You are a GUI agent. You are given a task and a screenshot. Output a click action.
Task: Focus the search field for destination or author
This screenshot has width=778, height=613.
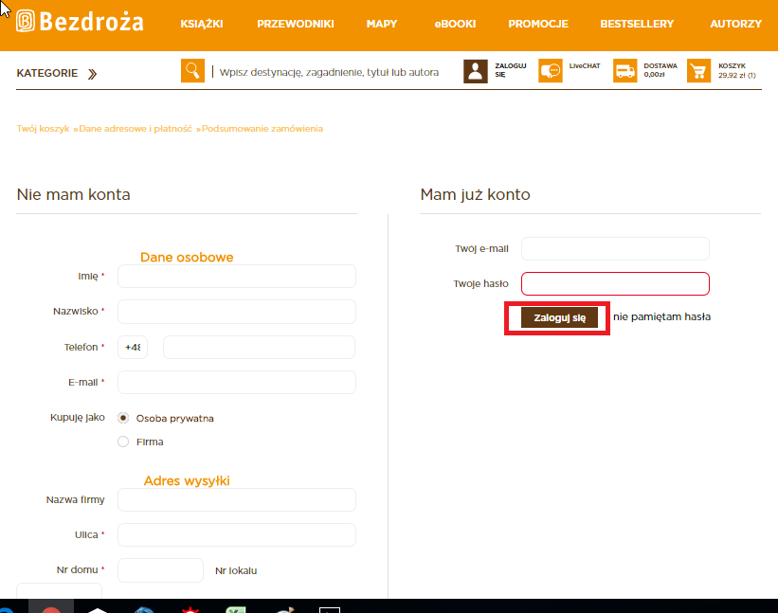tap(329, 72)
